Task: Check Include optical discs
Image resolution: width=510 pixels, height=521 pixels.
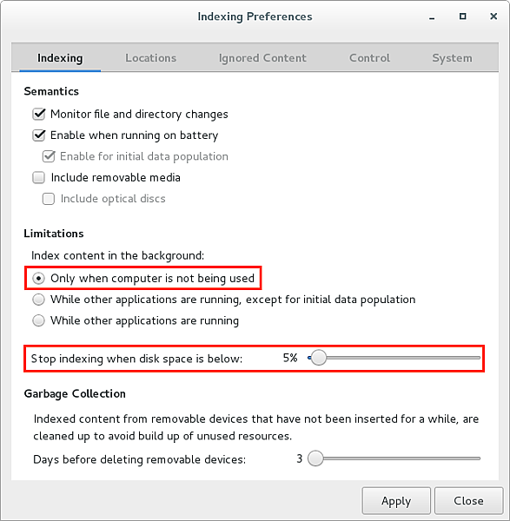Action: coord(49,199)
